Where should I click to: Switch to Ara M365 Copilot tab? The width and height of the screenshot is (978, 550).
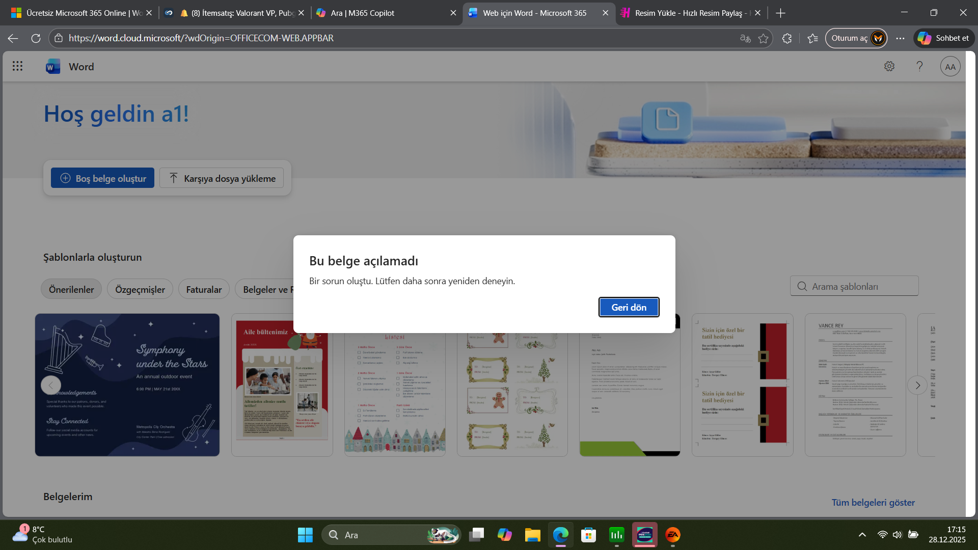[385, 13]
